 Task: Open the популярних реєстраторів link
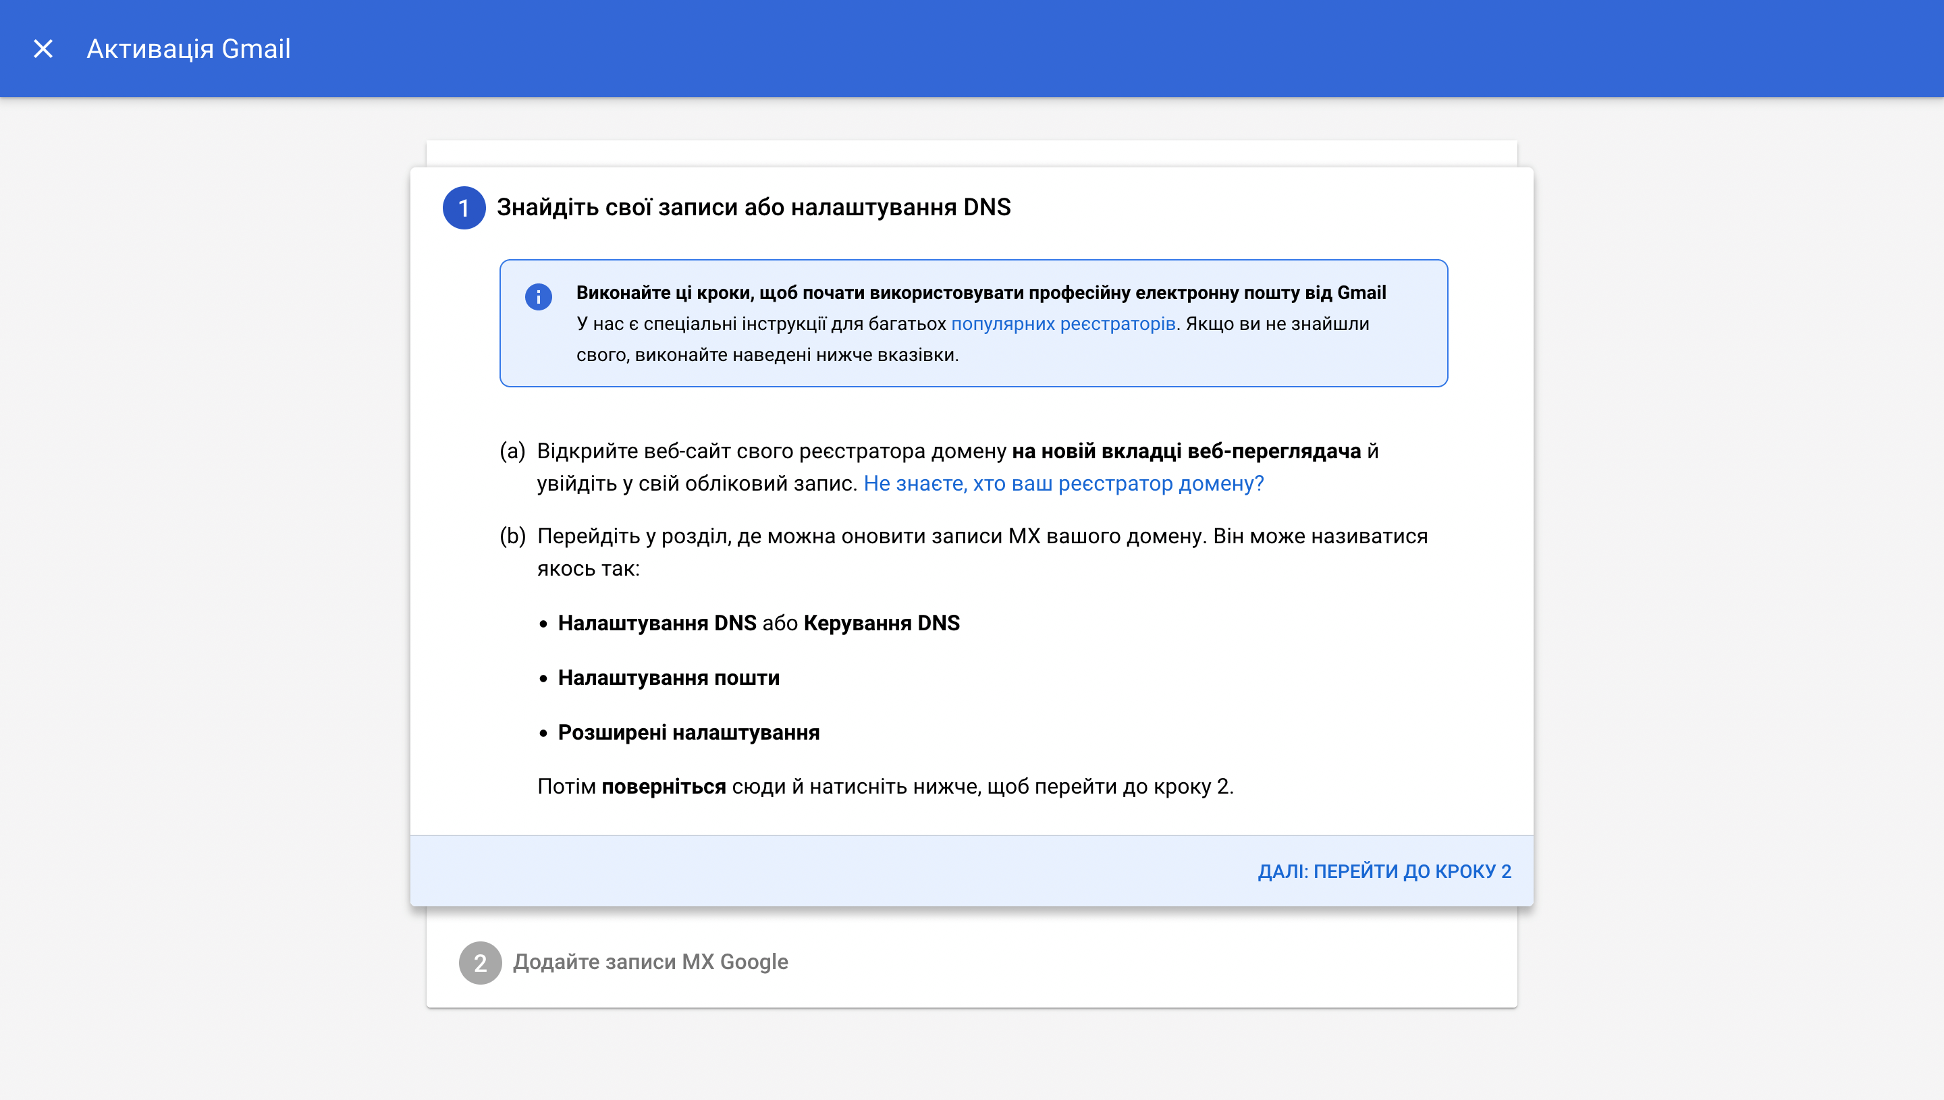tap(1063, 324)
